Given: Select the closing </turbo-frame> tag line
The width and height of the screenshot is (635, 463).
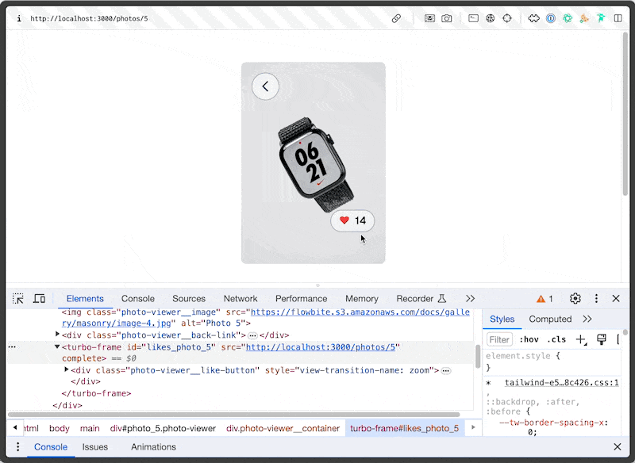Looking at the screenshot, I should pyautogui.click(x=96, y=393).
